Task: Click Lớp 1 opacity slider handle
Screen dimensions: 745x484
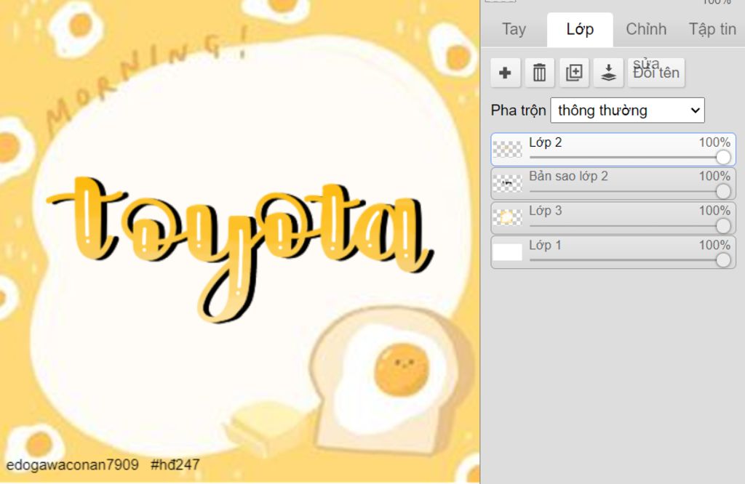Action: (x=723, y=259)
